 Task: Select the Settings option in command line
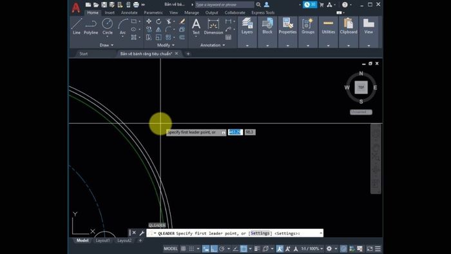click(x=260, y=233)
